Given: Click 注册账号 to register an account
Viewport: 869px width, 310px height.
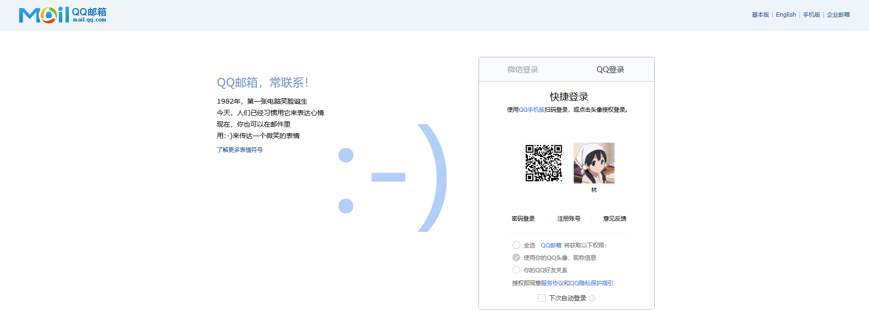Looking at the screenshot, I should click(x=569, y=219).
